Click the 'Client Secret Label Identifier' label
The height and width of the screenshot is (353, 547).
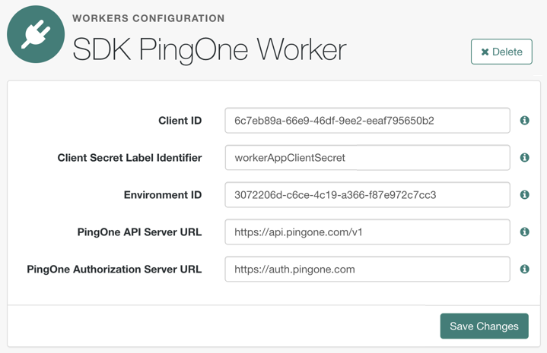[x=130, y=158]
